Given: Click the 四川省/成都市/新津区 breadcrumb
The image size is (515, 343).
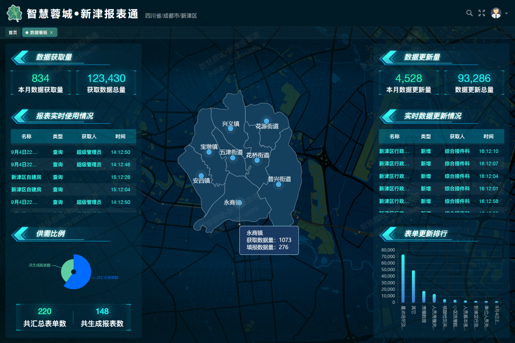Looking at the screenshot, I should click(x=171, y=16).
